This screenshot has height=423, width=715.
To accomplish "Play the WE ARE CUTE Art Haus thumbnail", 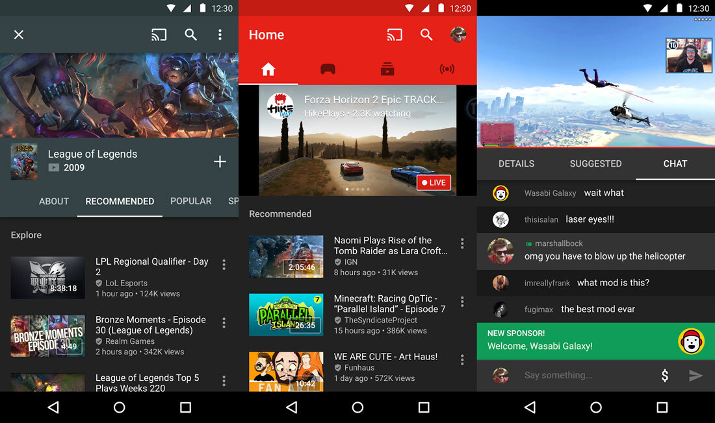I will [x=286, y=371].
